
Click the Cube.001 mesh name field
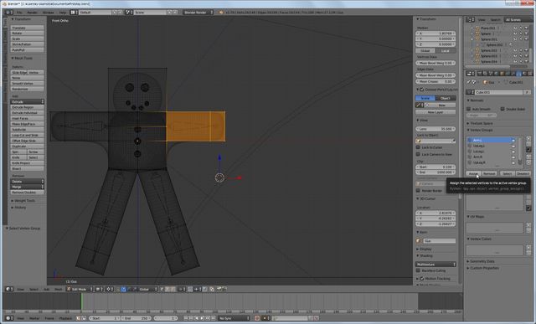[x=499, y=92]
